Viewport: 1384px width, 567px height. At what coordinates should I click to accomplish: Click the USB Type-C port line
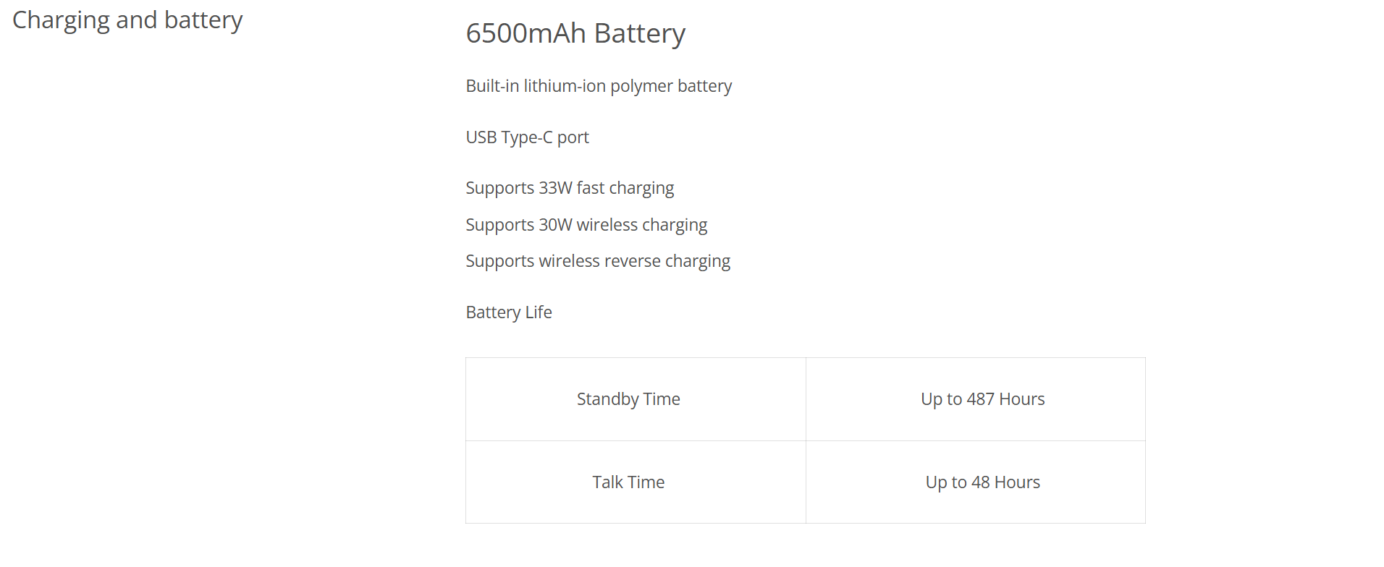click(x=527, y=137)
